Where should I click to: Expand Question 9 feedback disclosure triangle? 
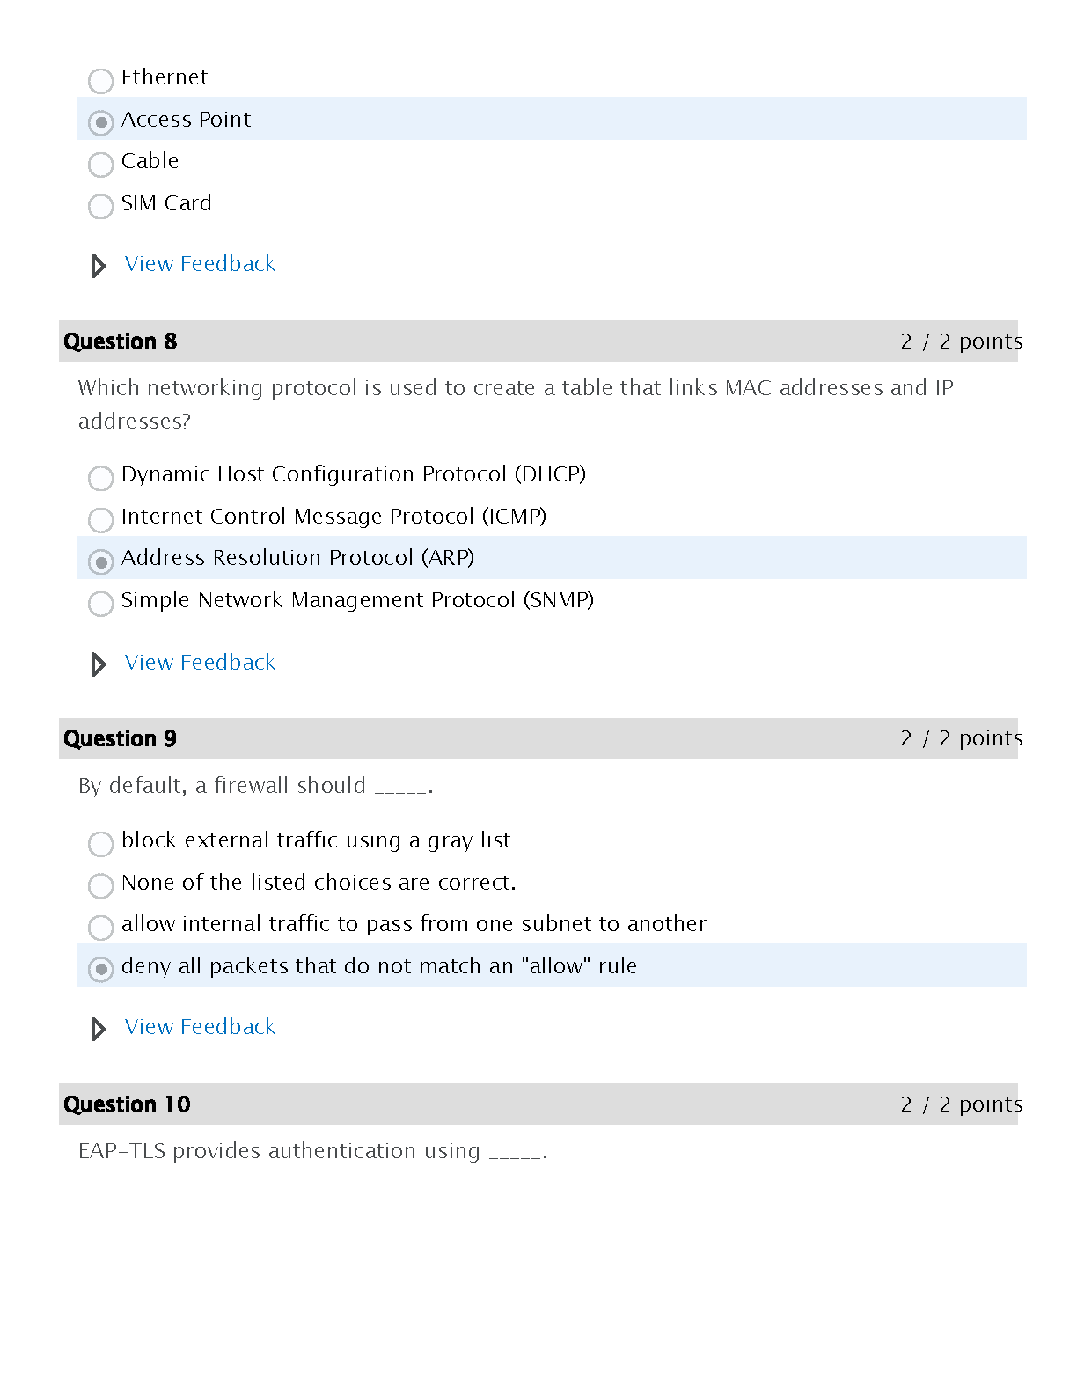(99, 1029)
